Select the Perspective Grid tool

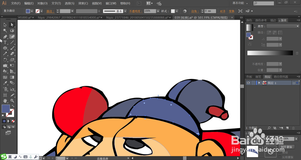click(12, 71)
